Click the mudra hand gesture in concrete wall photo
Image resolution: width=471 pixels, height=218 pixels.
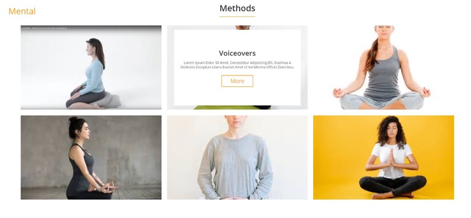108,186
